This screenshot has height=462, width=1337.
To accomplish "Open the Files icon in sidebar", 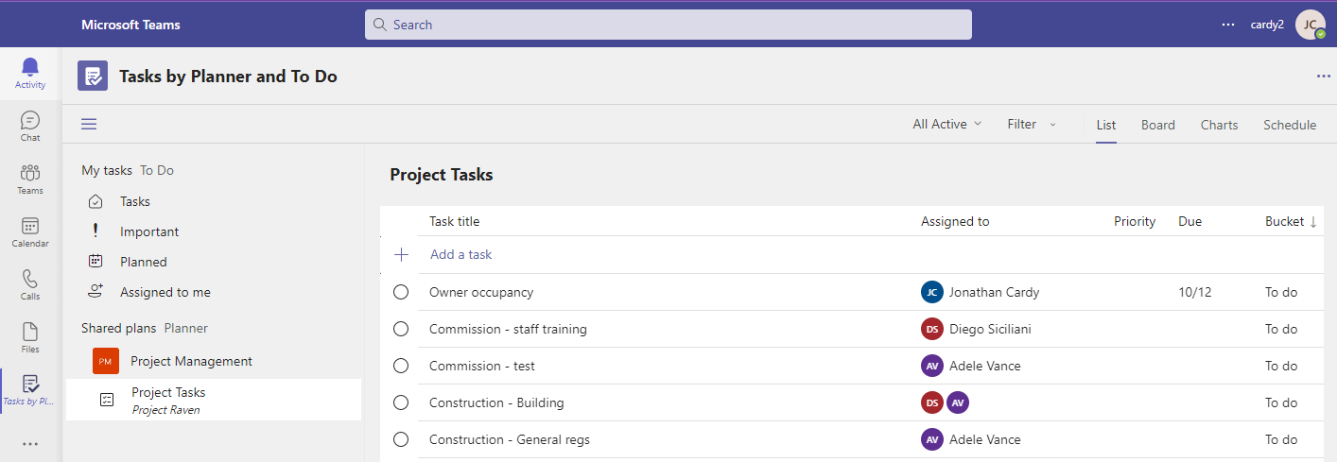I will 30,333.
